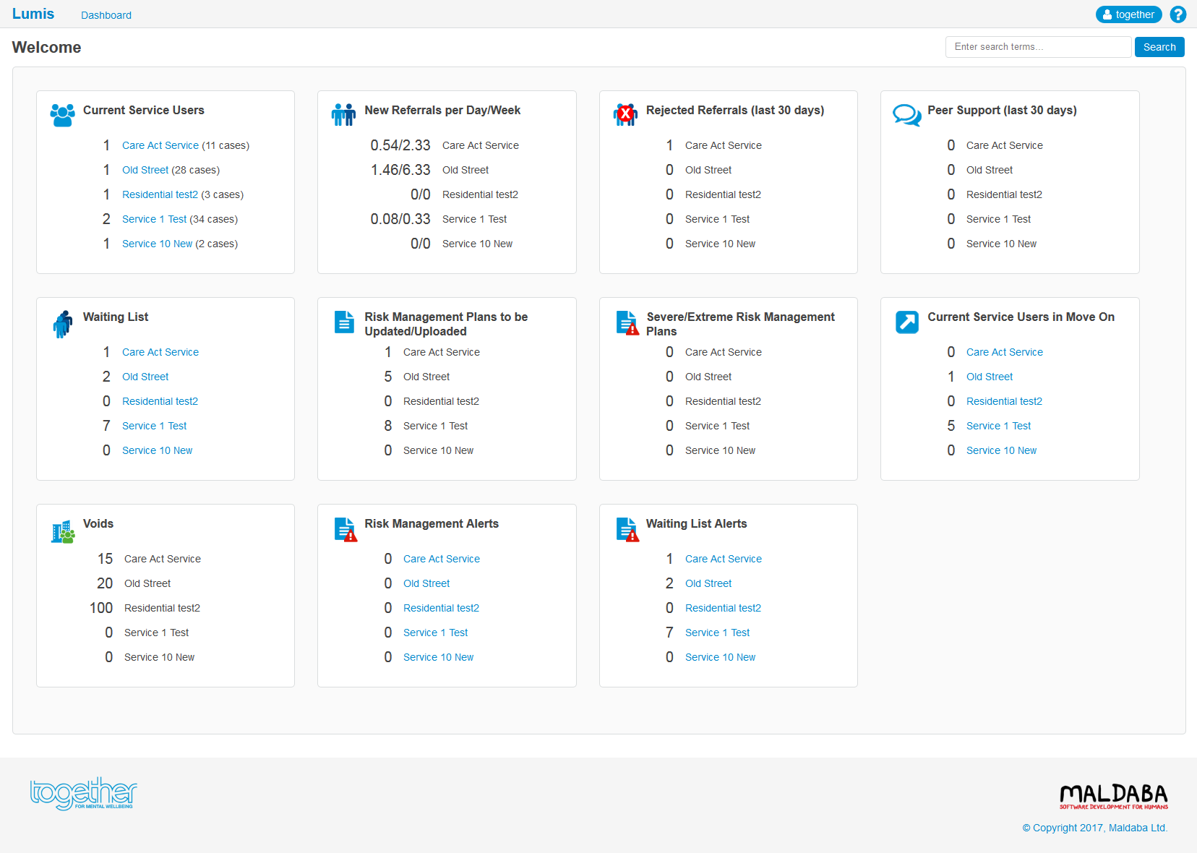Click the Move On arrow icon
Viewport: 1197px width, 853px height.
906,322
